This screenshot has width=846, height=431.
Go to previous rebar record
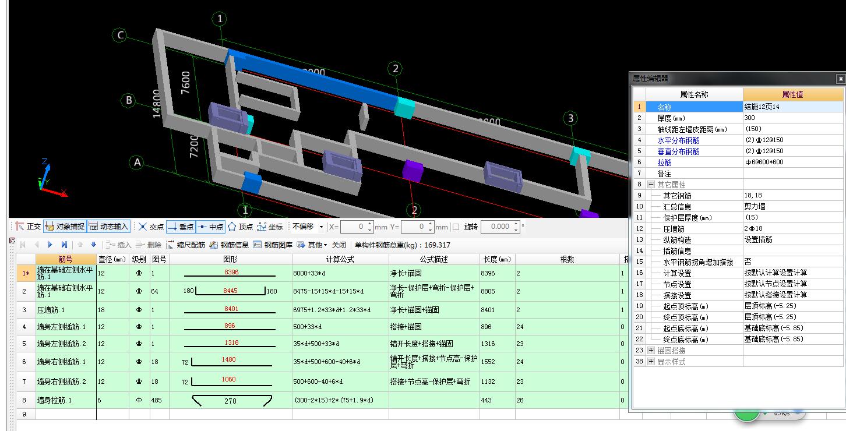coord(37,245)
